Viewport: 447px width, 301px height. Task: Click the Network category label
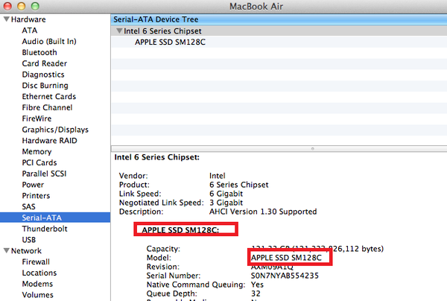26,251
